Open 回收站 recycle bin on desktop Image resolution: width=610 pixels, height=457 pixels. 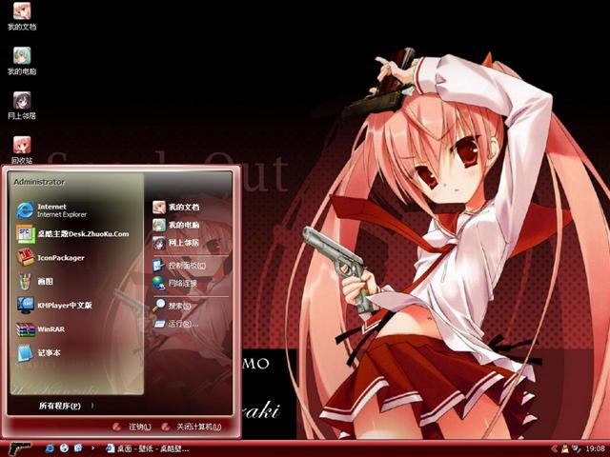pos(22,150)
